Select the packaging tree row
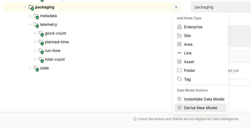251x128 pixels. (x=92, y=7)
